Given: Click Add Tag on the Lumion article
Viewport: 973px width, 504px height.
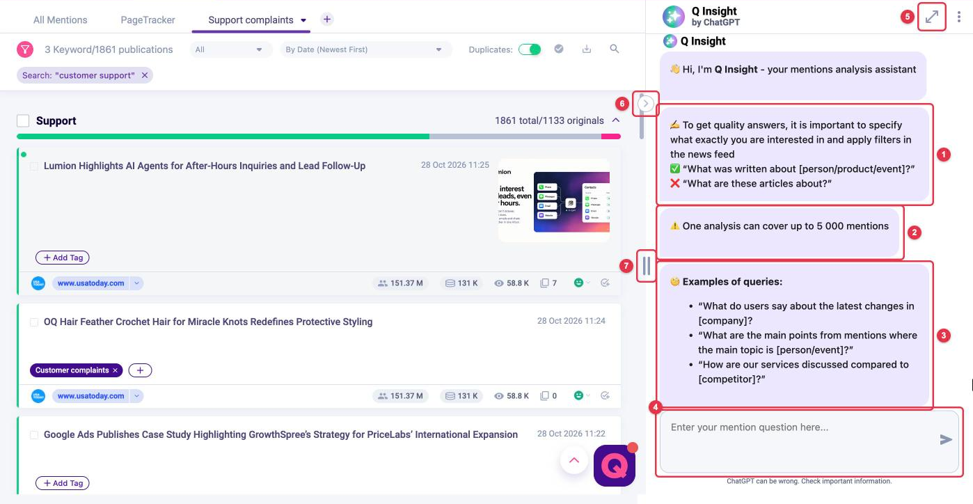Looking at the screenshot, I should [x=63, y=258].
